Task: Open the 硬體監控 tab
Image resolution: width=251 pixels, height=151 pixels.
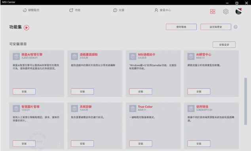Action: pos(31,10)
